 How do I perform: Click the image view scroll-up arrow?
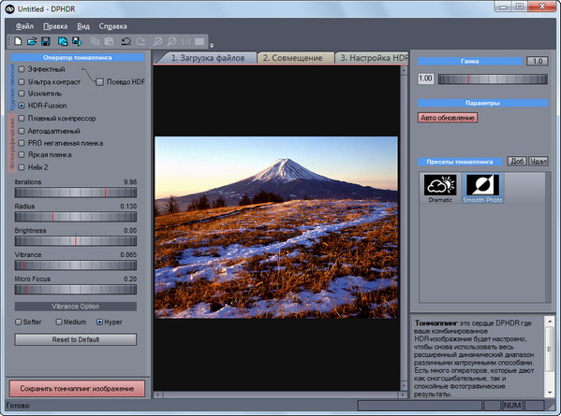(x=404, y=70)
